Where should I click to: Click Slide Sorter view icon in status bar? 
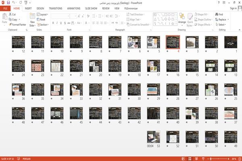pyautogui.click(x=190, y=159)
